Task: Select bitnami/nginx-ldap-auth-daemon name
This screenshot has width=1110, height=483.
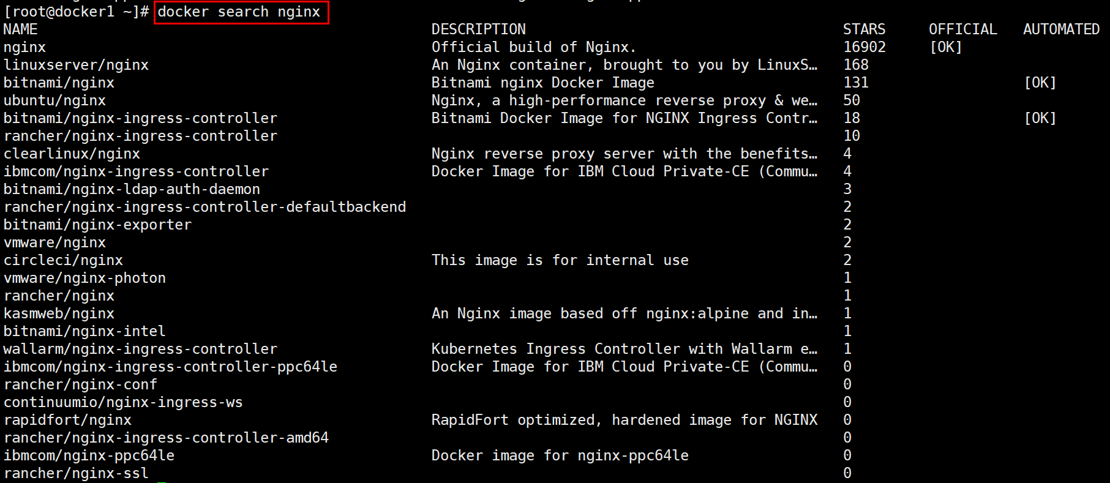Action: [132, 189]
